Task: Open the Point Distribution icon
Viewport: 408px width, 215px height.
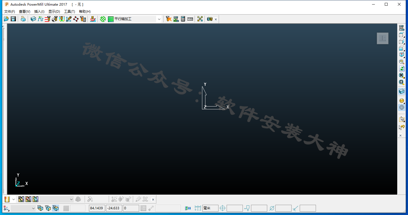Action: [x=76, y=19]
